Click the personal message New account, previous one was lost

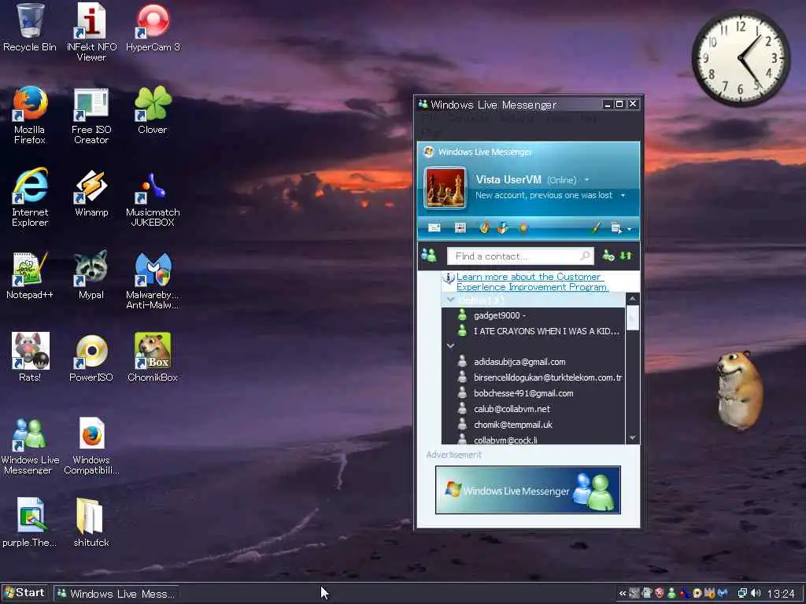543,195
